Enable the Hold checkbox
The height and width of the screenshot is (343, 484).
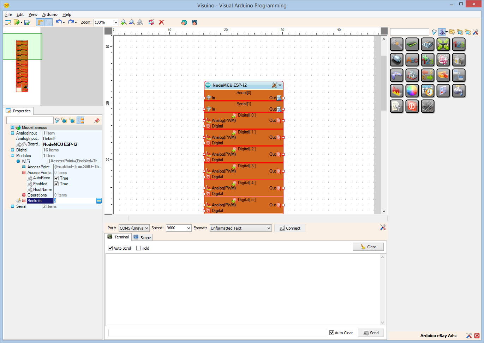[139, 248]
